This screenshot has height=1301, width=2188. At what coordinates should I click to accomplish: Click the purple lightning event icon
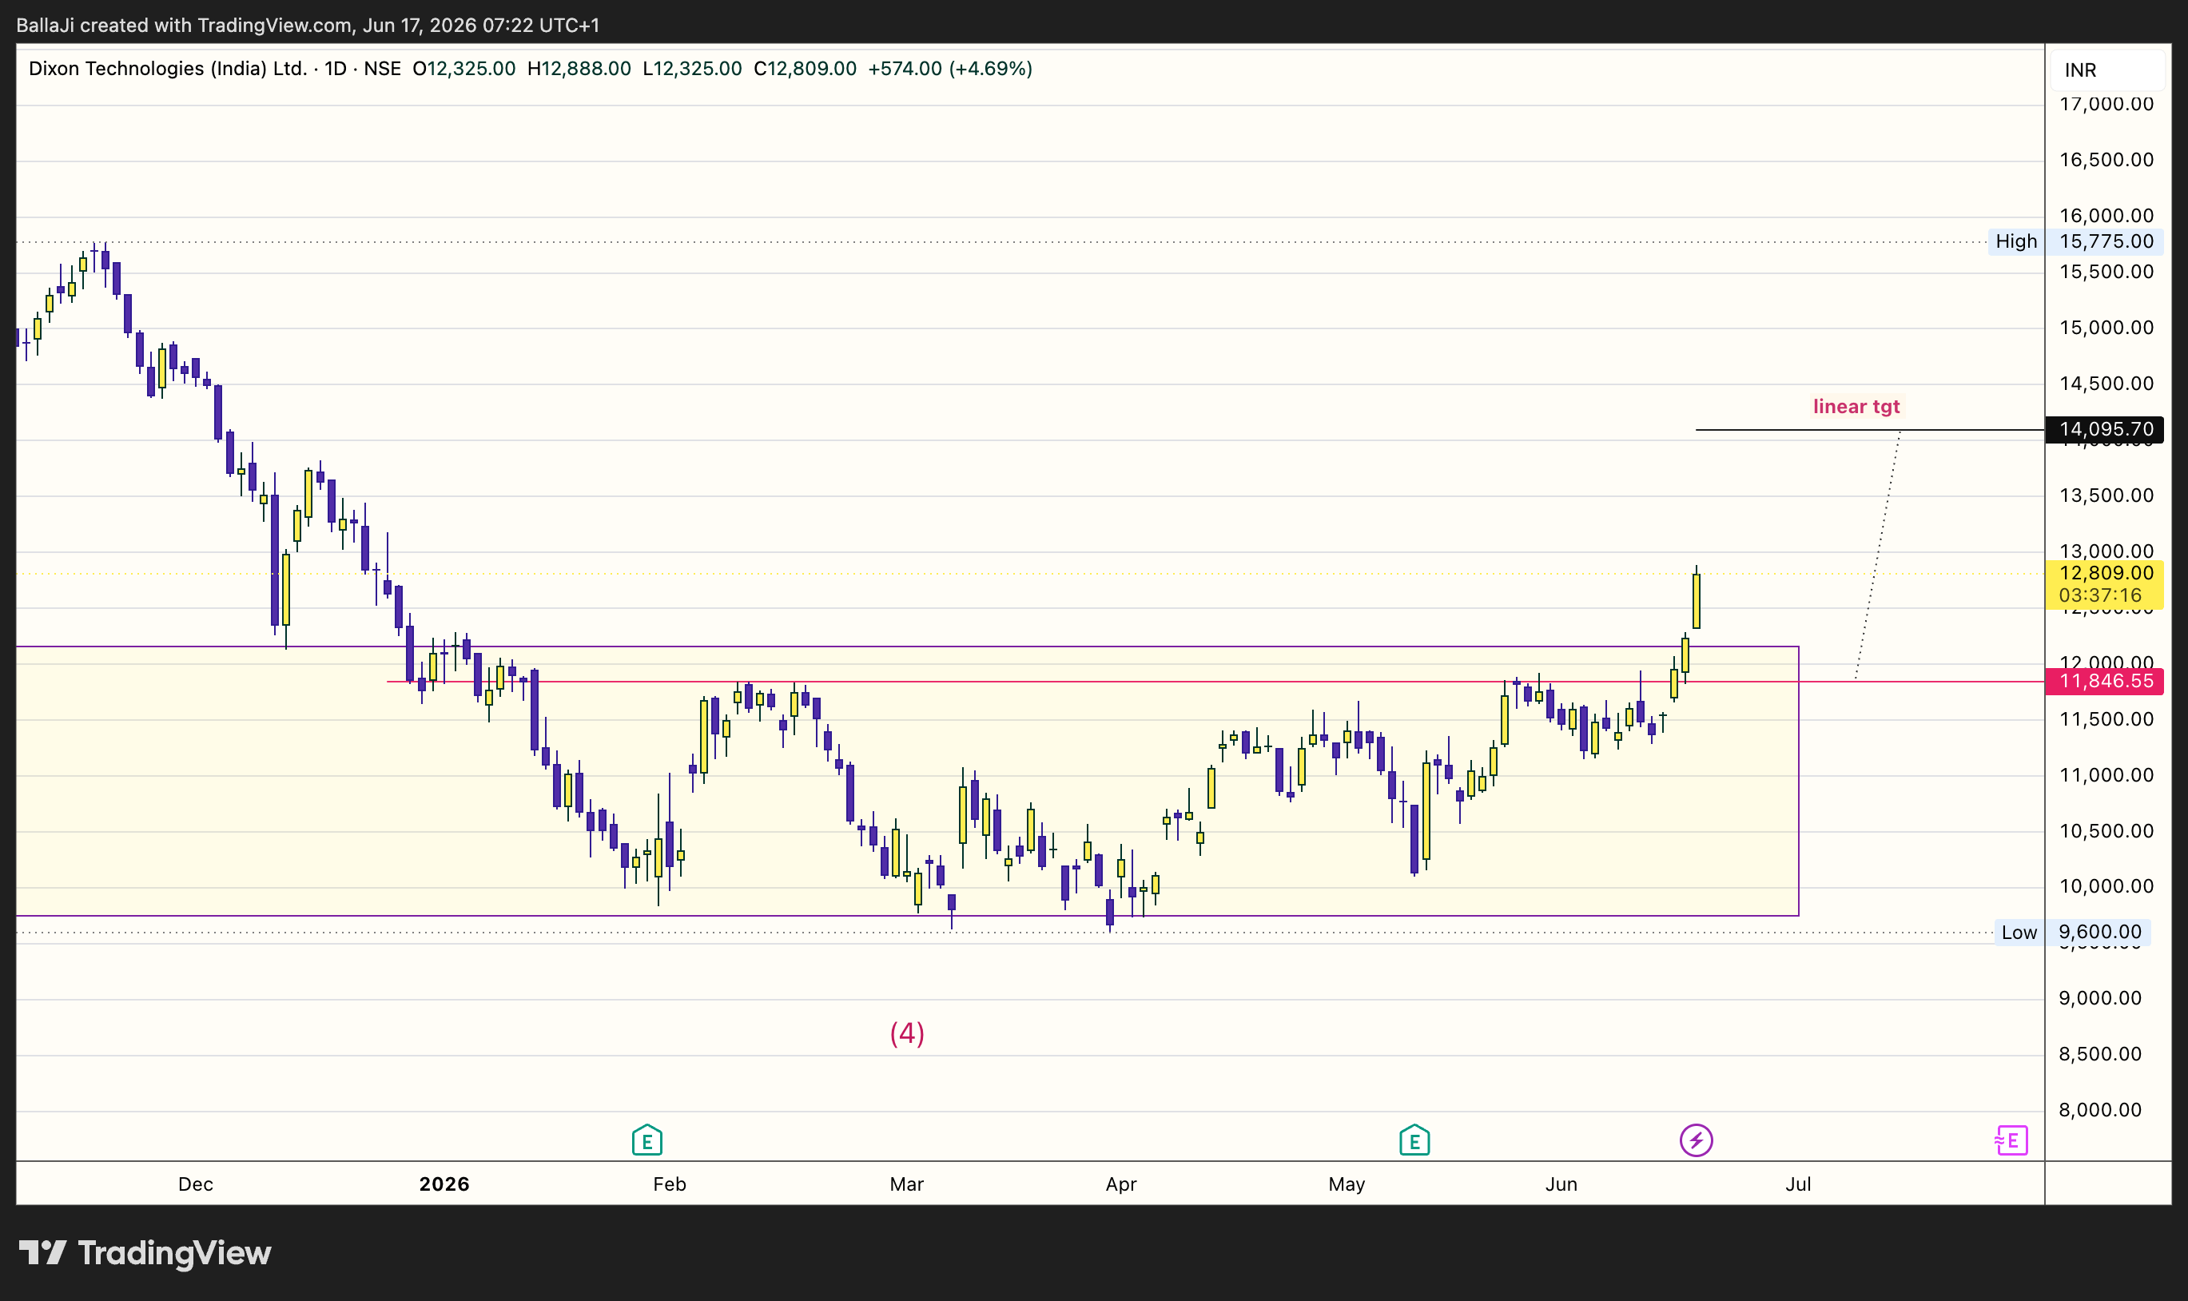[x=1697, y=1140]
